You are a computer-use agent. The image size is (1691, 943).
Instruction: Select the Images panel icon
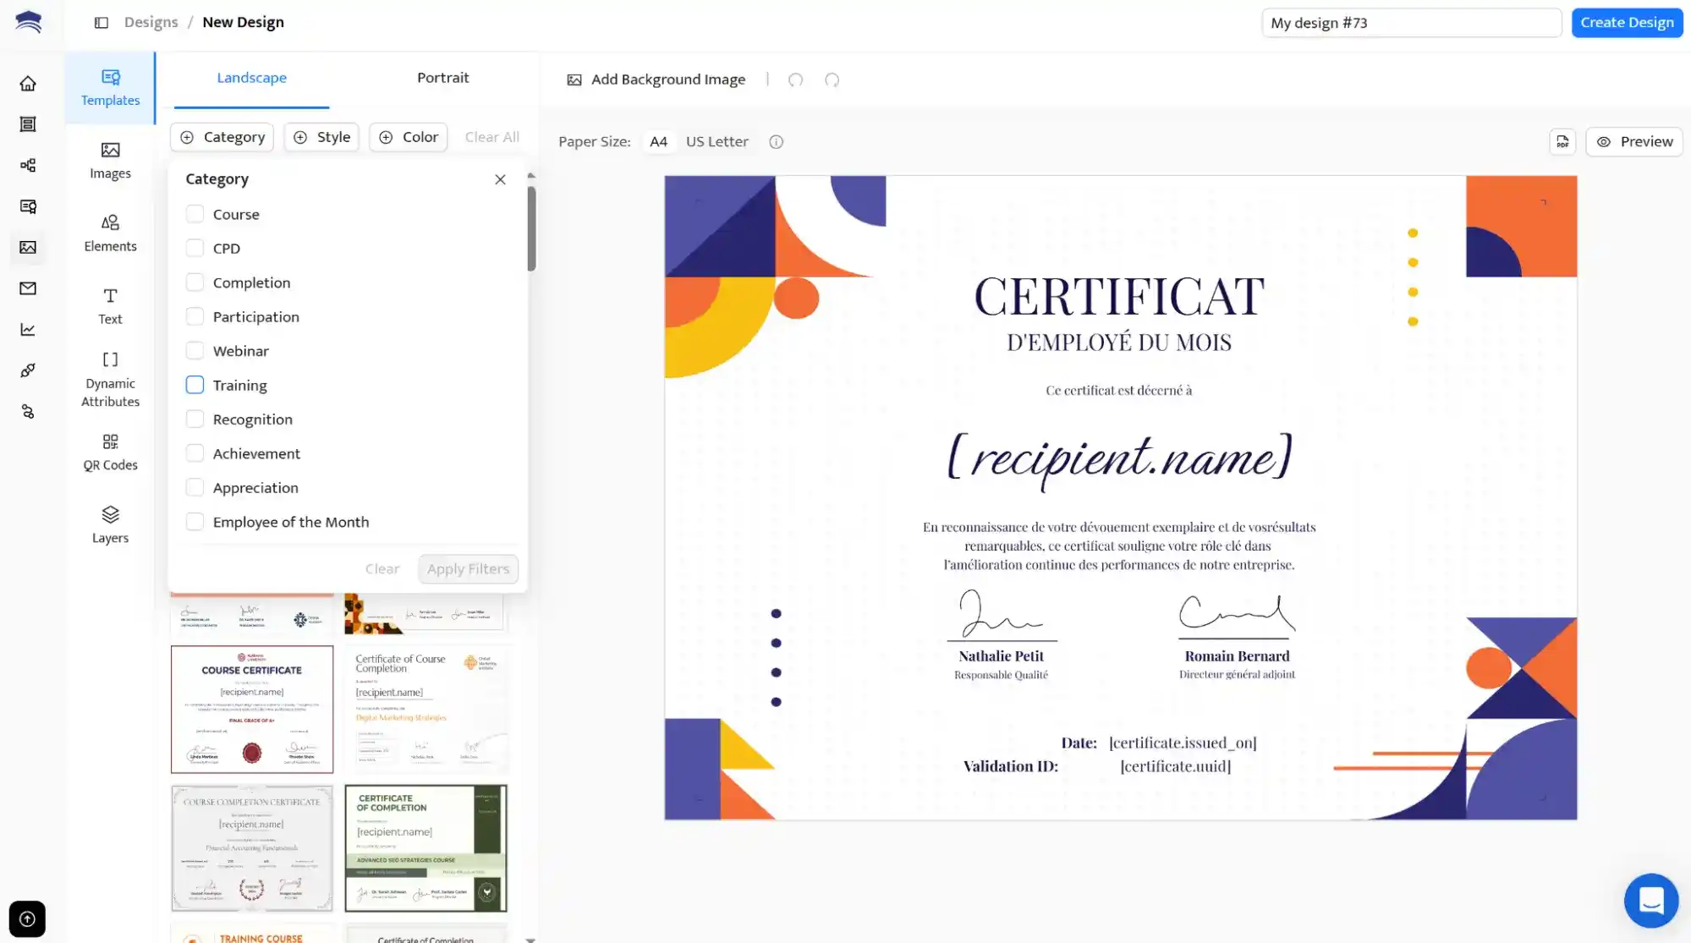(110, 161)
